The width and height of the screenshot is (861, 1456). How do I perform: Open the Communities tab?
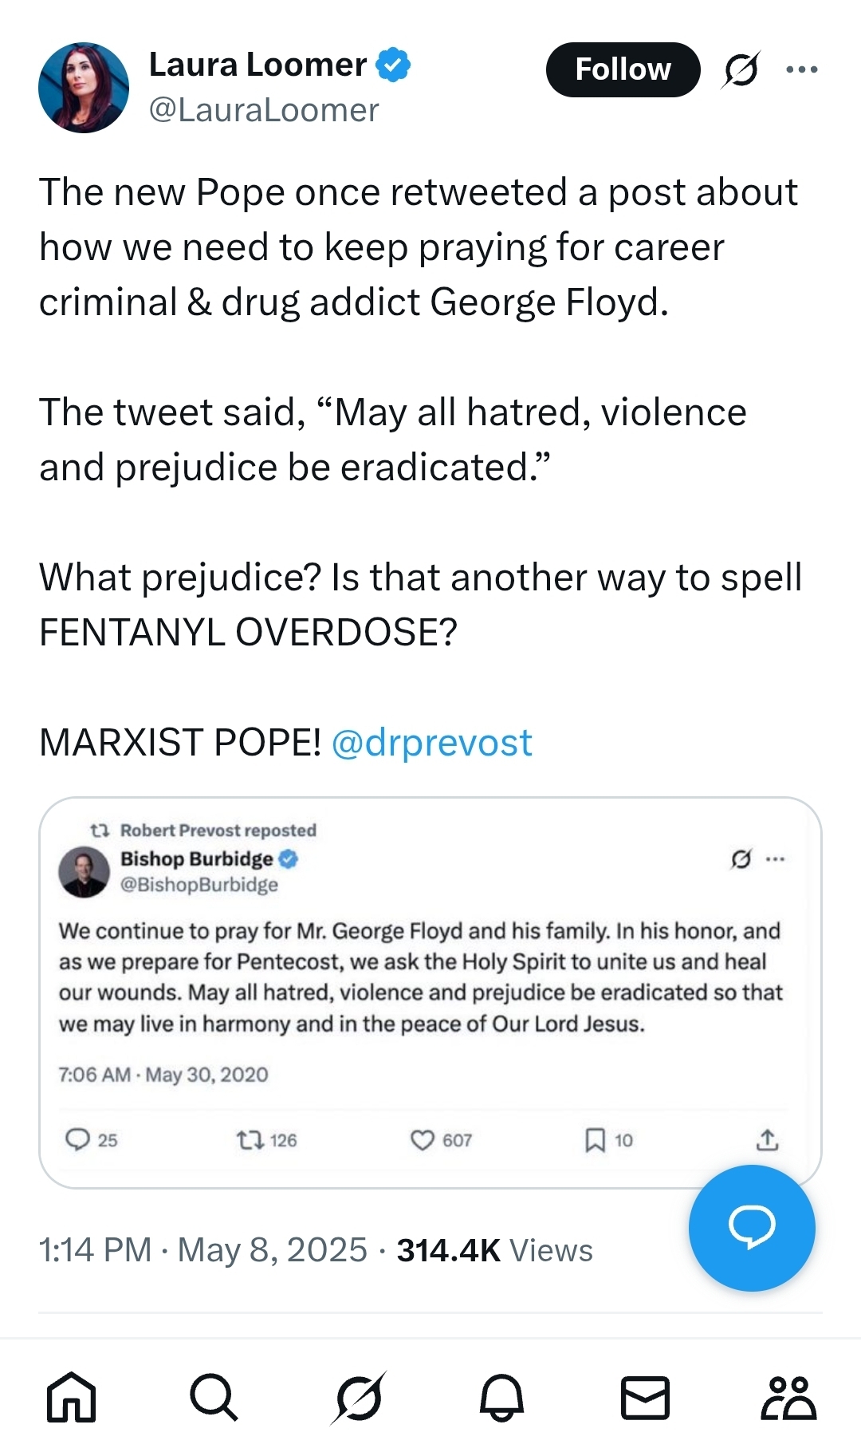[788, 1398]
